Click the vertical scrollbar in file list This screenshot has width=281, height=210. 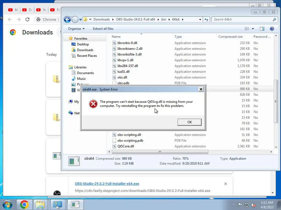[x=276, y=101]
